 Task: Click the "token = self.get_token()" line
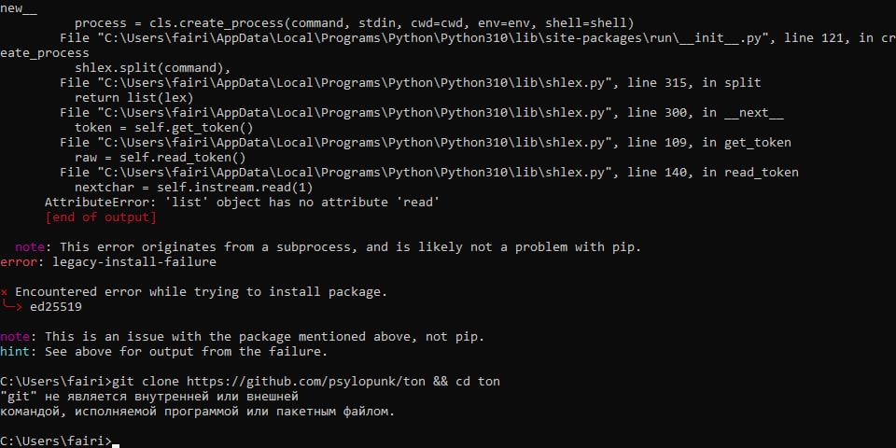click(x=164, y=128)
